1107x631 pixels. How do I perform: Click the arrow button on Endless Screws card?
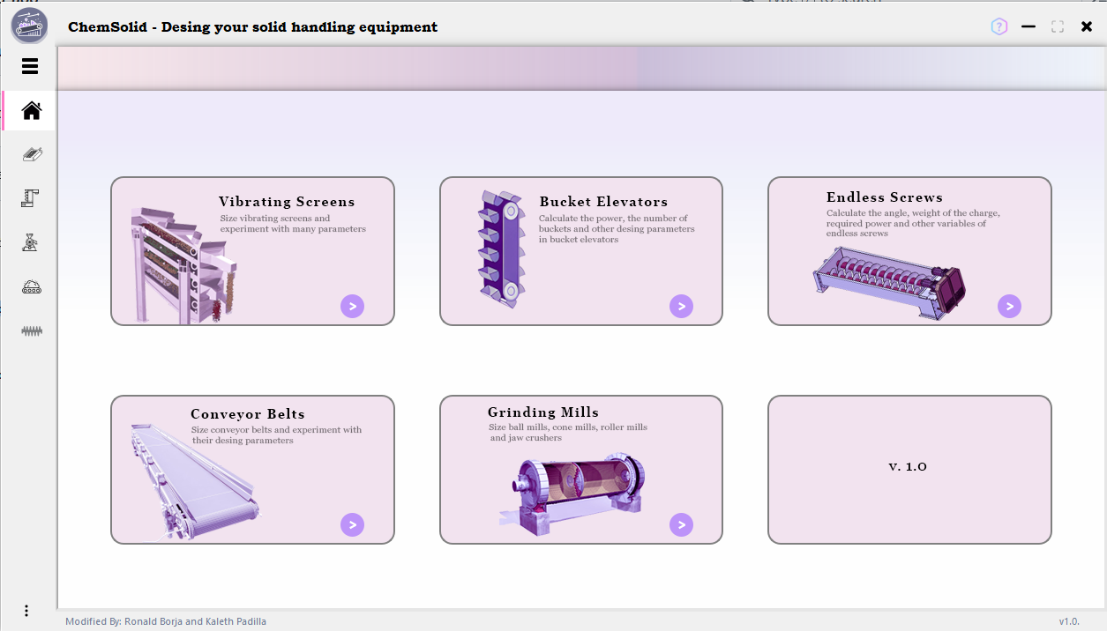click(1009, 306)
